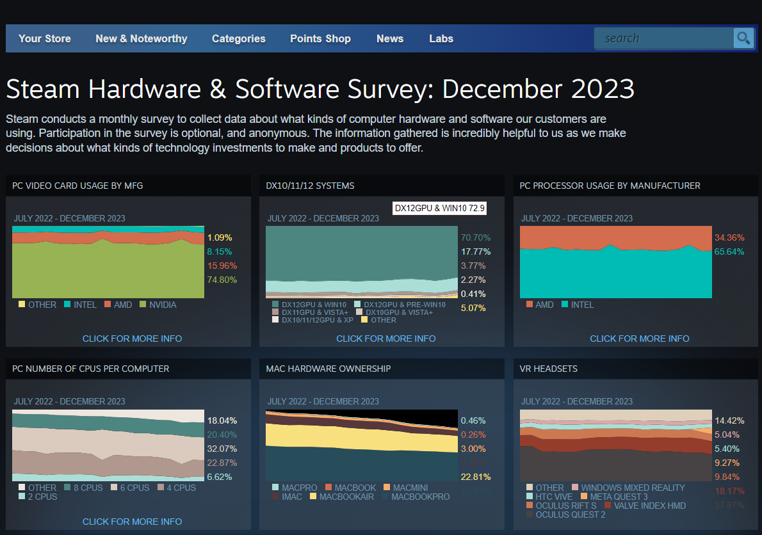
Task: Click the AMD swatch in processor legend
Action: (x=529, y=305)
